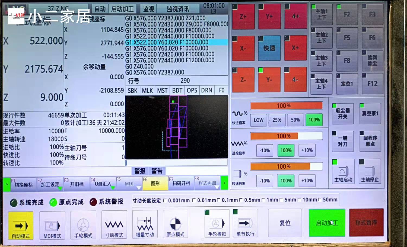Activate home mode (原点模式)
407x247 pixels.
coord(175,224)
